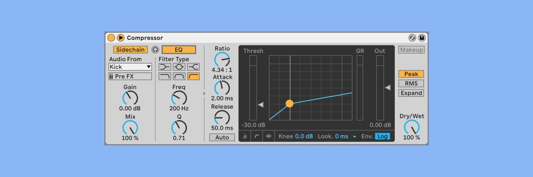
Task: Open the hot-swap preset icon
Action: tap(412, 38)
